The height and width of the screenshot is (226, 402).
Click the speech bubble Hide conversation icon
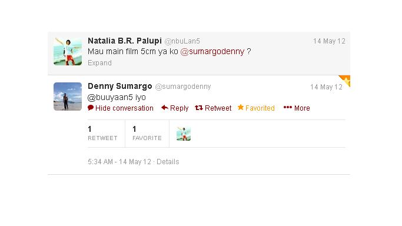(x=91, y=108)
